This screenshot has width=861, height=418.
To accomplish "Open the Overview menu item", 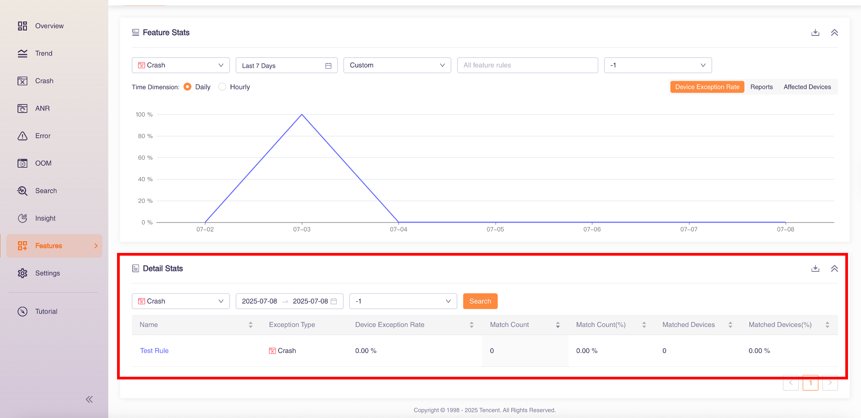I will [x=49, y=26].
